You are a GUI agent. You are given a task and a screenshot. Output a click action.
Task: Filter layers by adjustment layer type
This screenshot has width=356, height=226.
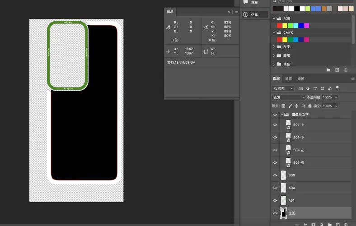tap(308, 89)
